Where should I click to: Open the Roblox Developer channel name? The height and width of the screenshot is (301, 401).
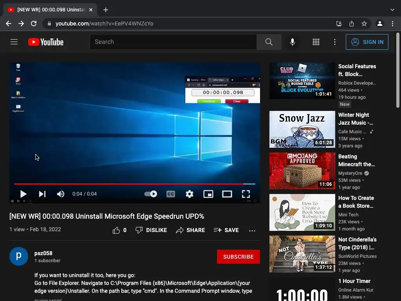(357, 83)
